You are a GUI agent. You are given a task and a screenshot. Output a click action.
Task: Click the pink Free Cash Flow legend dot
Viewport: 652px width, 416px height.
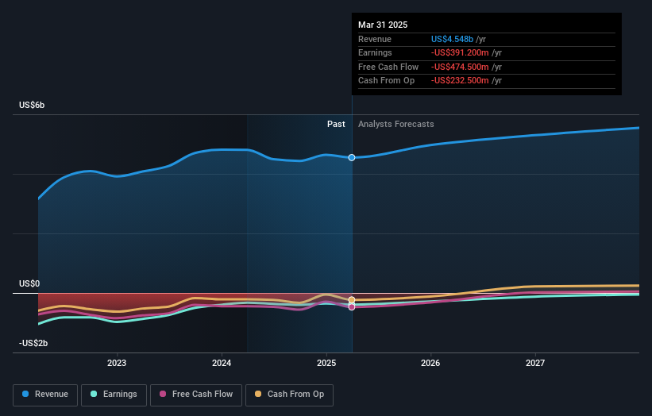point(163,394)
